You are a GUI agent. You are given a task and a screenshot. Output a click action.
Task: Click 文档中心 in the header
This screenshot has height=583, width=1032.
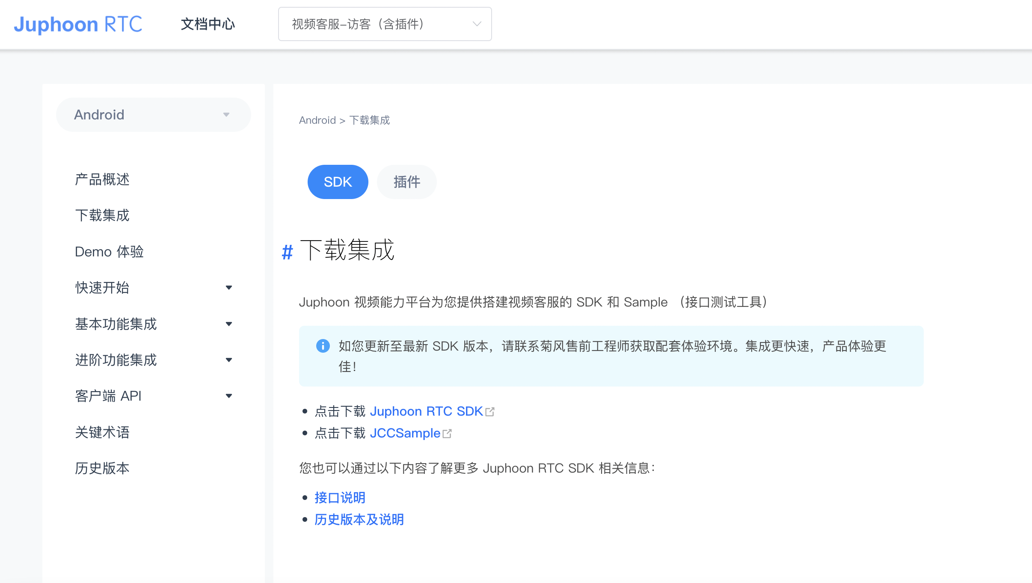click(208, 24)
